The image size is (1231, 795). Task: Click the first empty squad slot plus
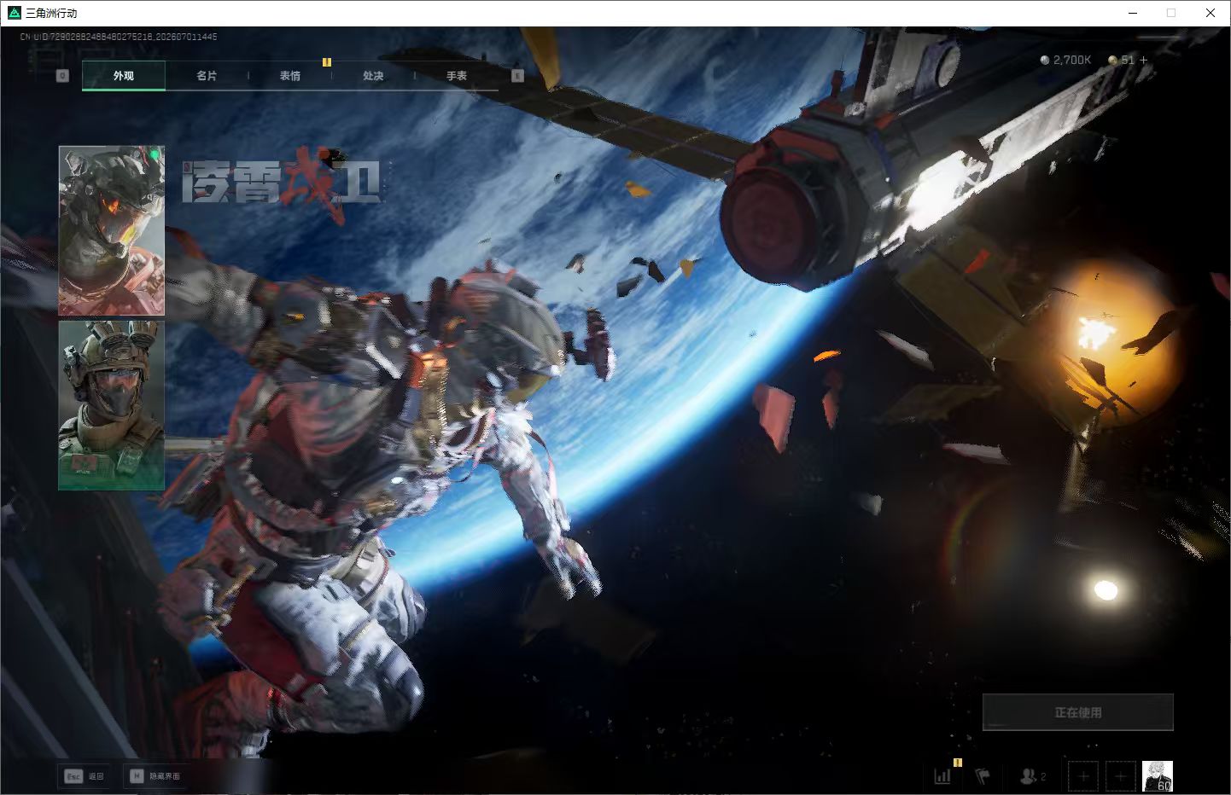tap(1083, 776)
